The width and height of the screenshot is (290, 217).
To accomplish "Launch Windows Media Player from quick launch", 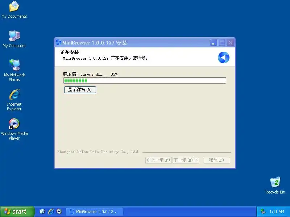I will coord(59,212).
